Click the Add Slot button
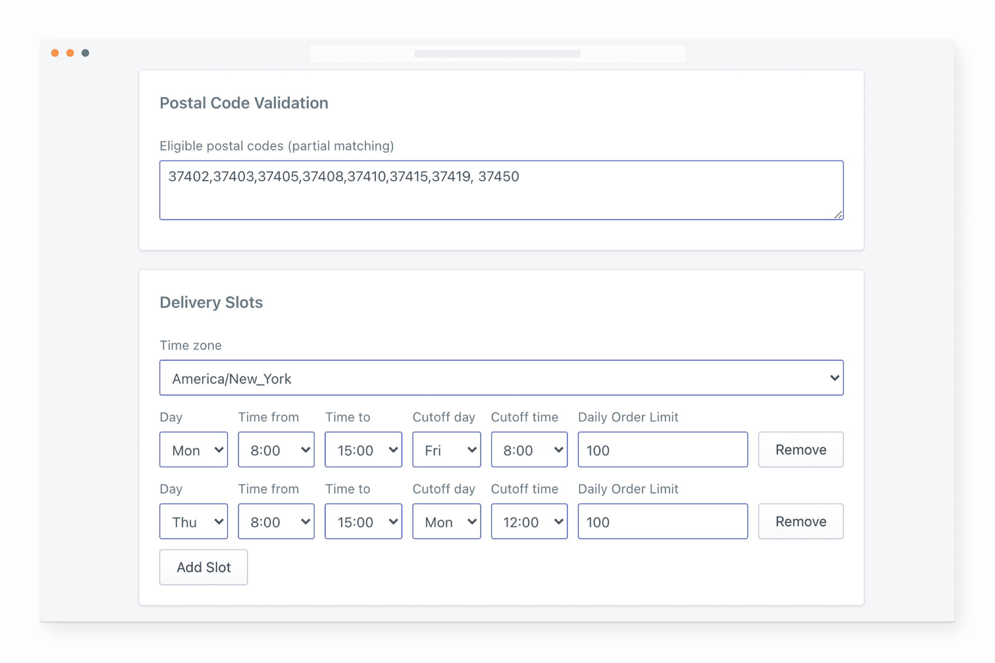The image size is (995, 663). click(203, 568)
